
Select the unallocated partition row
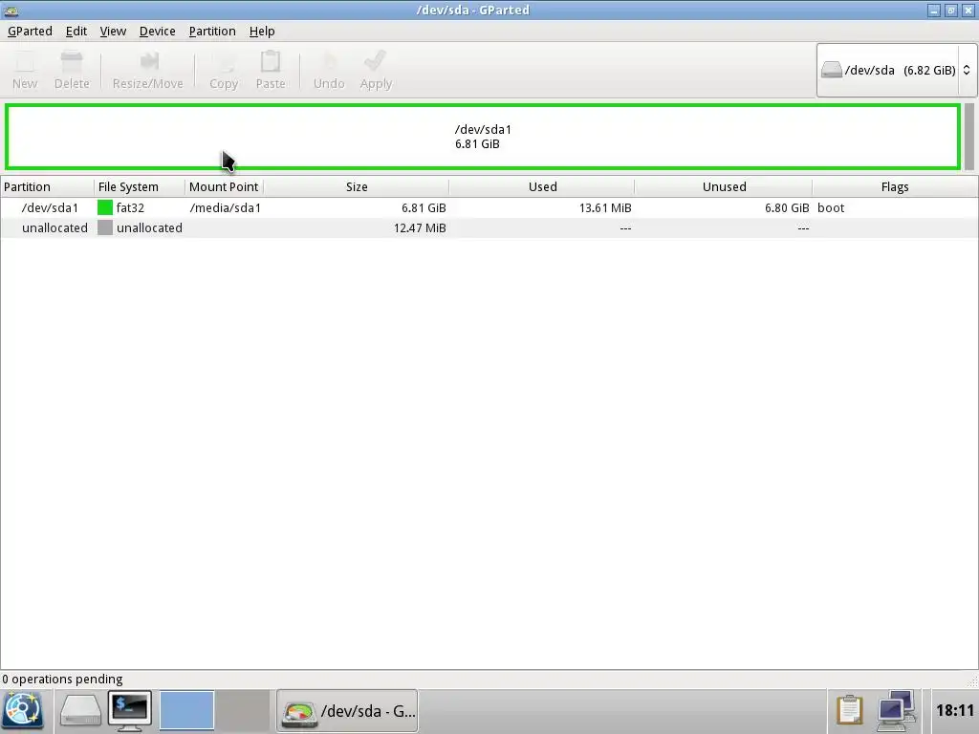click(489, 227)
